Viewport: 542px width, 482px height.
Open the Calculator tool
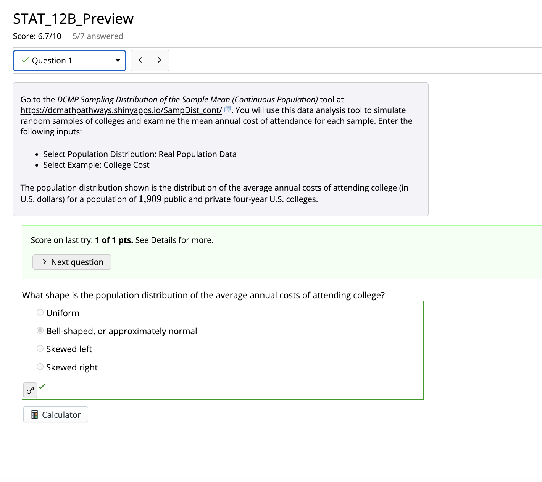(x=55, y=414)
